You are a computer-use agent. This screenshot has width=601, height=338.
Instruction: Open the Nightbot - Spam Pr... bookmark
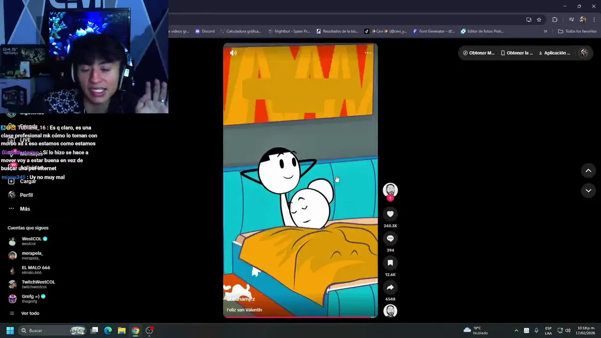(x=289, y=31)
